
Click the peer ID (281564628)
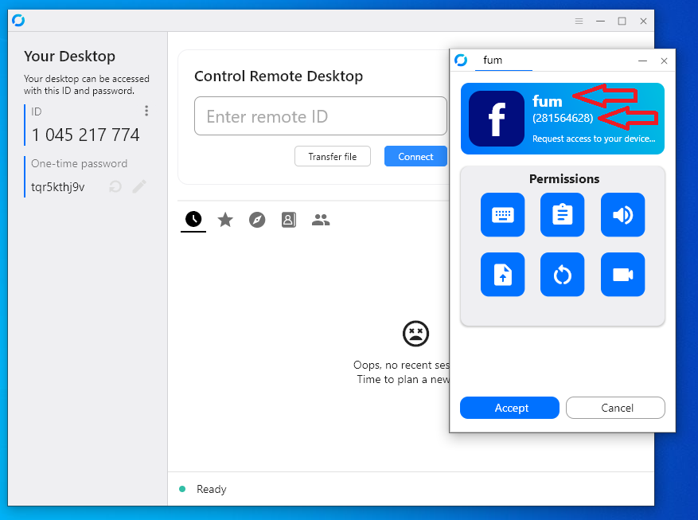coord(563,118)
